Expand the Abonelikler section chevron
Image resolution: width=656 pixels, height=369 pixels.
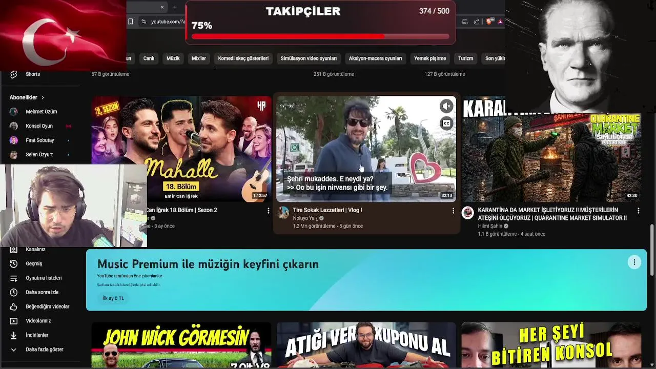pos(43,97)
